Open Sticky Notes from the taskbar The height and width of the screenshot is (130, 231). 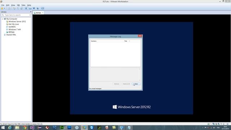tap(114, 127)
